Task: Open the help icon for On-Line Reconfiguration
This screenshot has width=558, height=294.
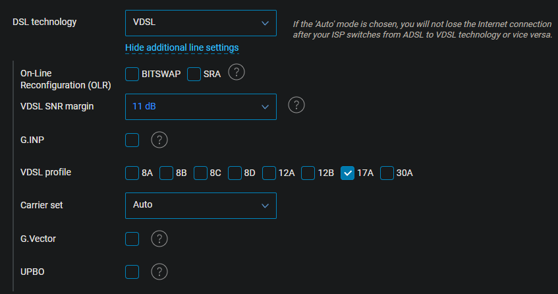Action: (x=237, y=73)
